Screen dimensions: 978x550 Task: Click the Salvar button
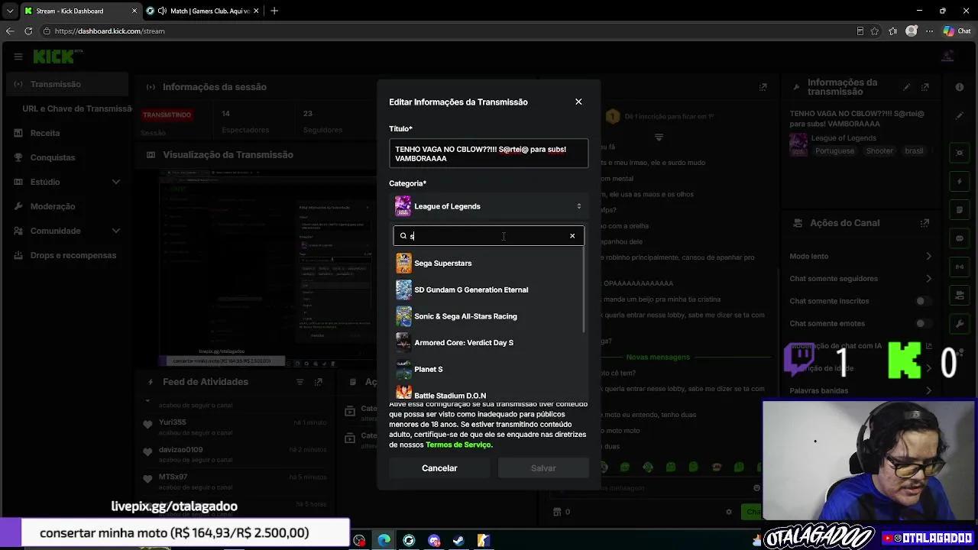[x=543, y=468]
